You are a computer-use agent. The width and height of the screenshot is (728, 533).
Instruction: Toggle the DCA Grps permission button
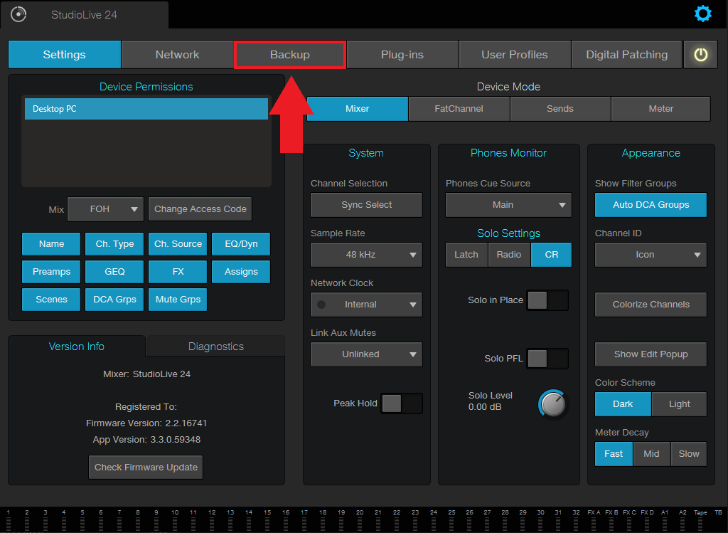click(x=114, y=300)
